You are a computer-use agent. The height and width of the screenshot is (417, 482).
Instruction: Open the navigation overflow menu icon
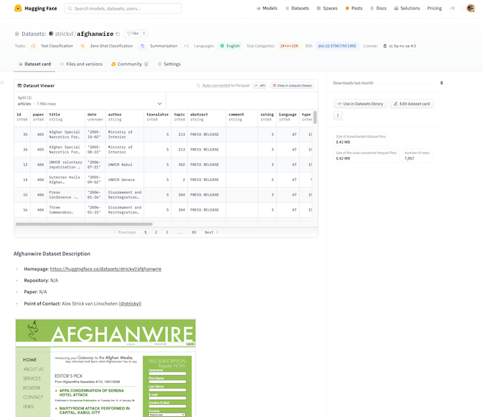[452, 8]
